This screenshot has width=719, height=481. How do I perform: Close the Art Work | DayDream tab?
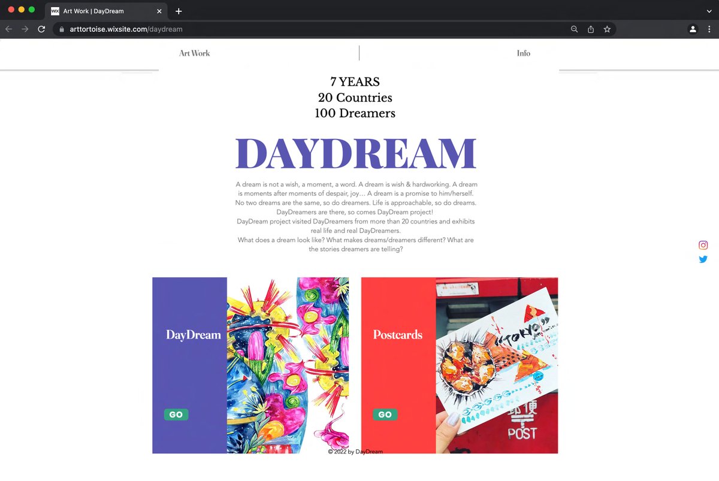[159, 11]
